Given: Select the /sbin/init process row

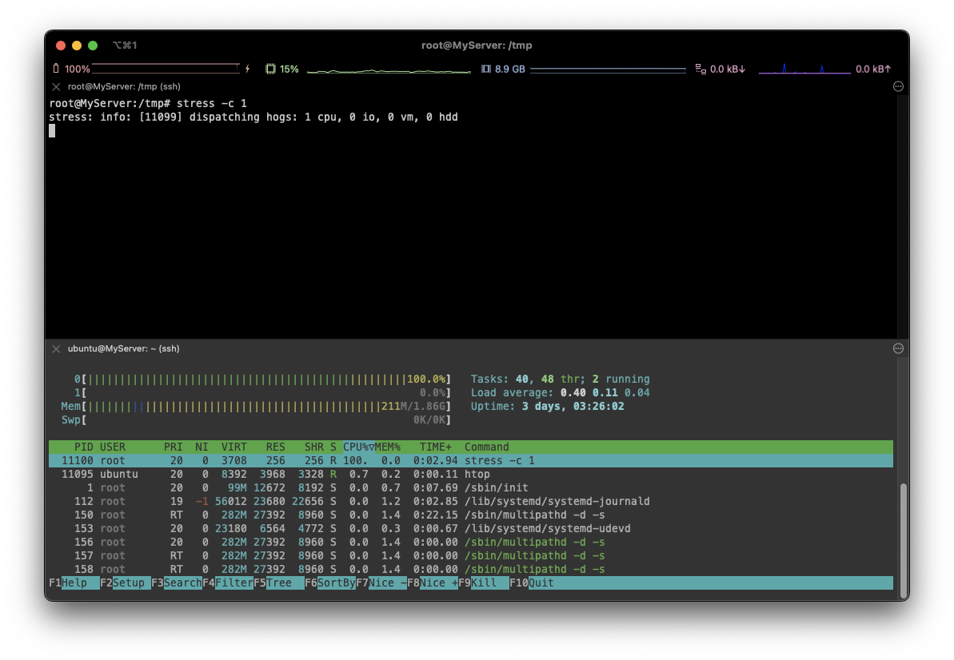Looking at the screenshot, I should coord(471,487).
